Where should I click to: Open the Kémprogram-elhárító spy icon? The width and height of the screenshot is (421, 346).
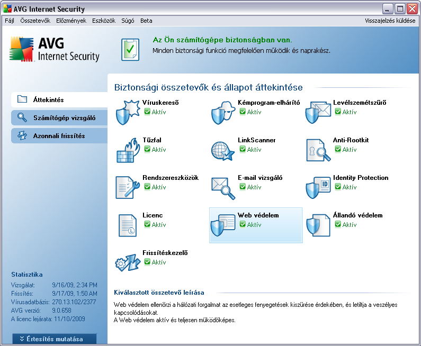(223, 113)
